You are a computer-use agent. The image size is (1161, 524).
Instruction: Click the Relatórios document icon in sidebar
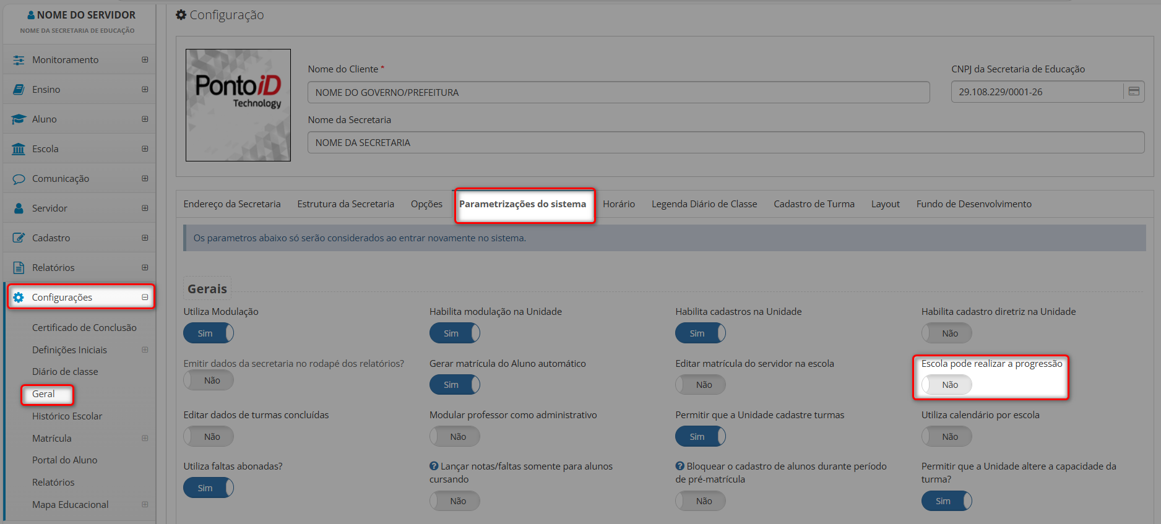pyautogui.click(x=19, y=268)
